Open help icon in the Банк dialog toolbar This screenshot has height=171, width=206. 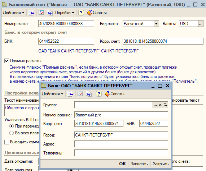tap(98, 94)
